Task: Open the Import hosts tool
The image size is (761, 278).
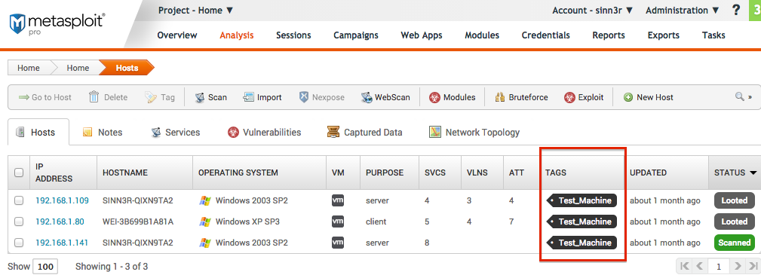Action: [262, 97]
